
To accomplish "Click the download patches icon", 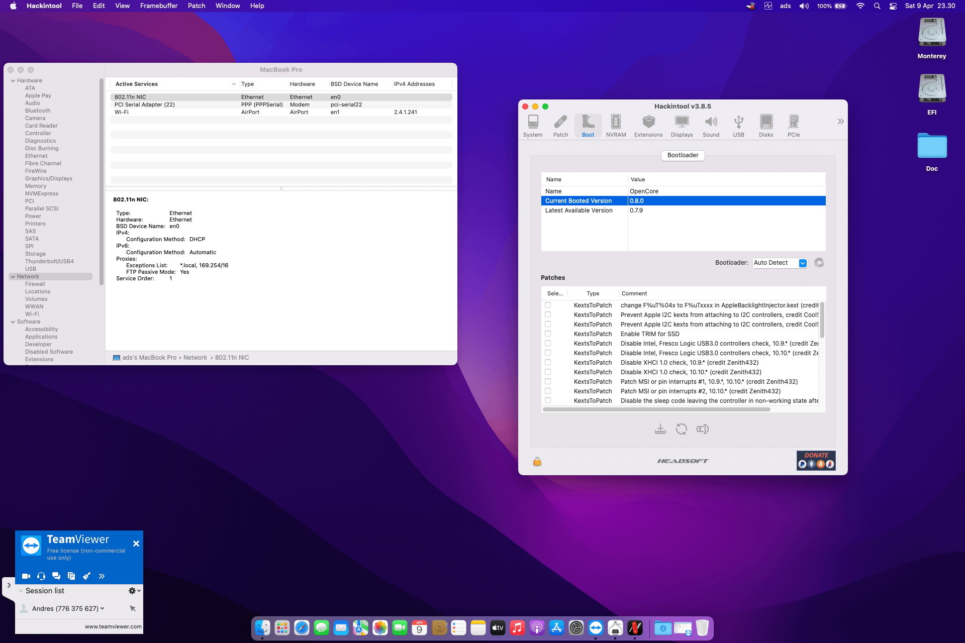I will (660, 429).
